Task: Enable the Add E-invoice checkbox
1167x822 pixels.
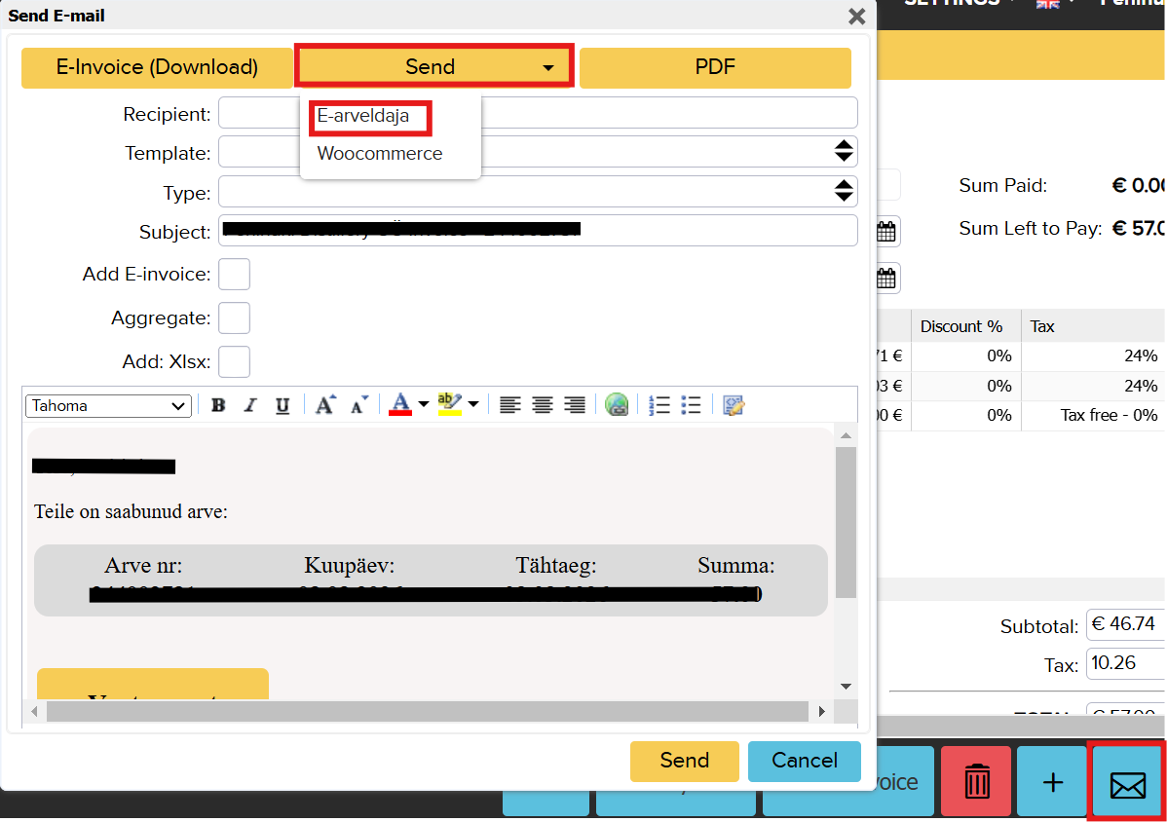Action: coord(234,275)
